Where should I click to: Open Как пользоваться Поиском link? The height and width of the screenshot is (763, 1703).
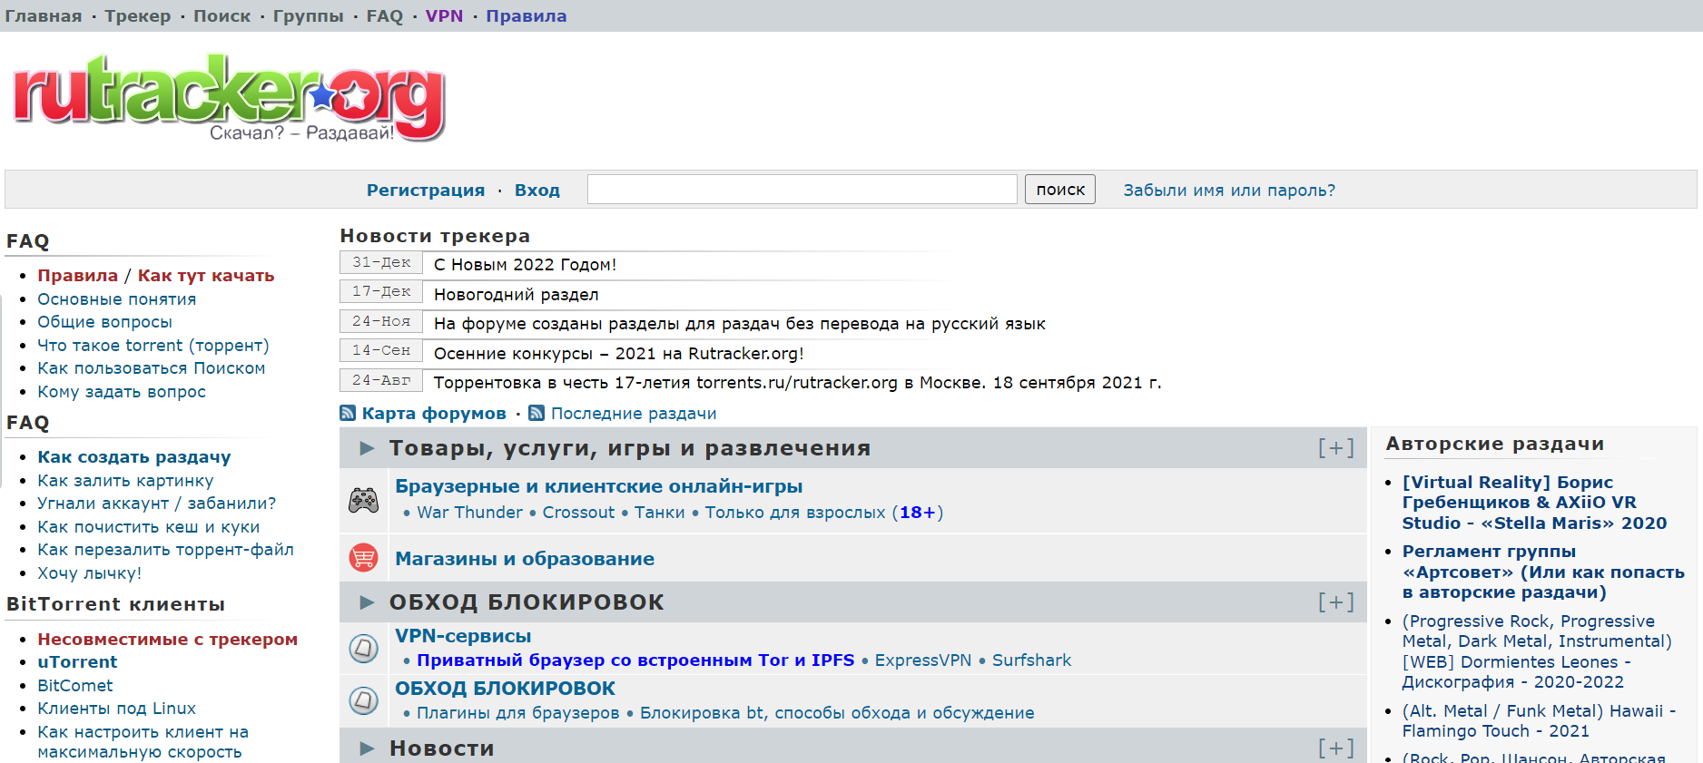tap(152, 368)
